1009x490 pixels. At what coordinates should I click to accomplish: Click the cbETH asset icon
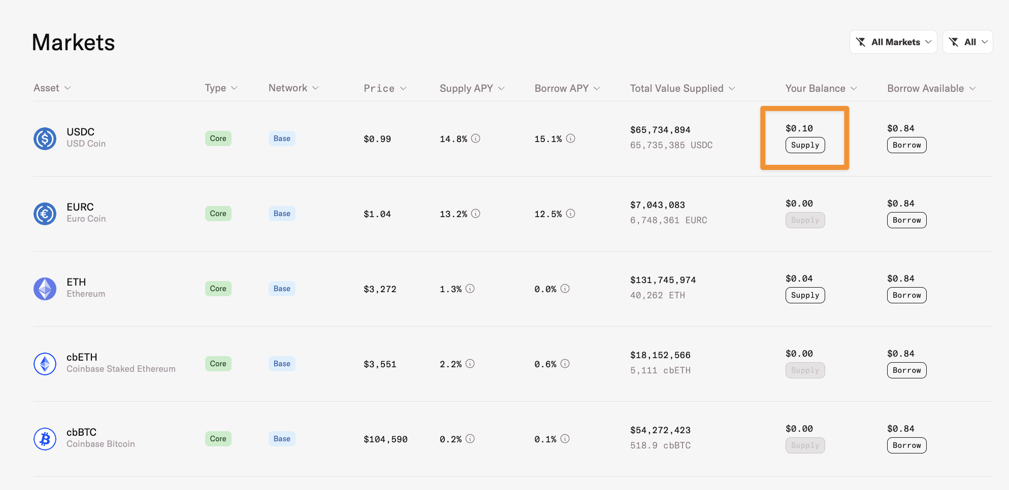coord(45,364)
